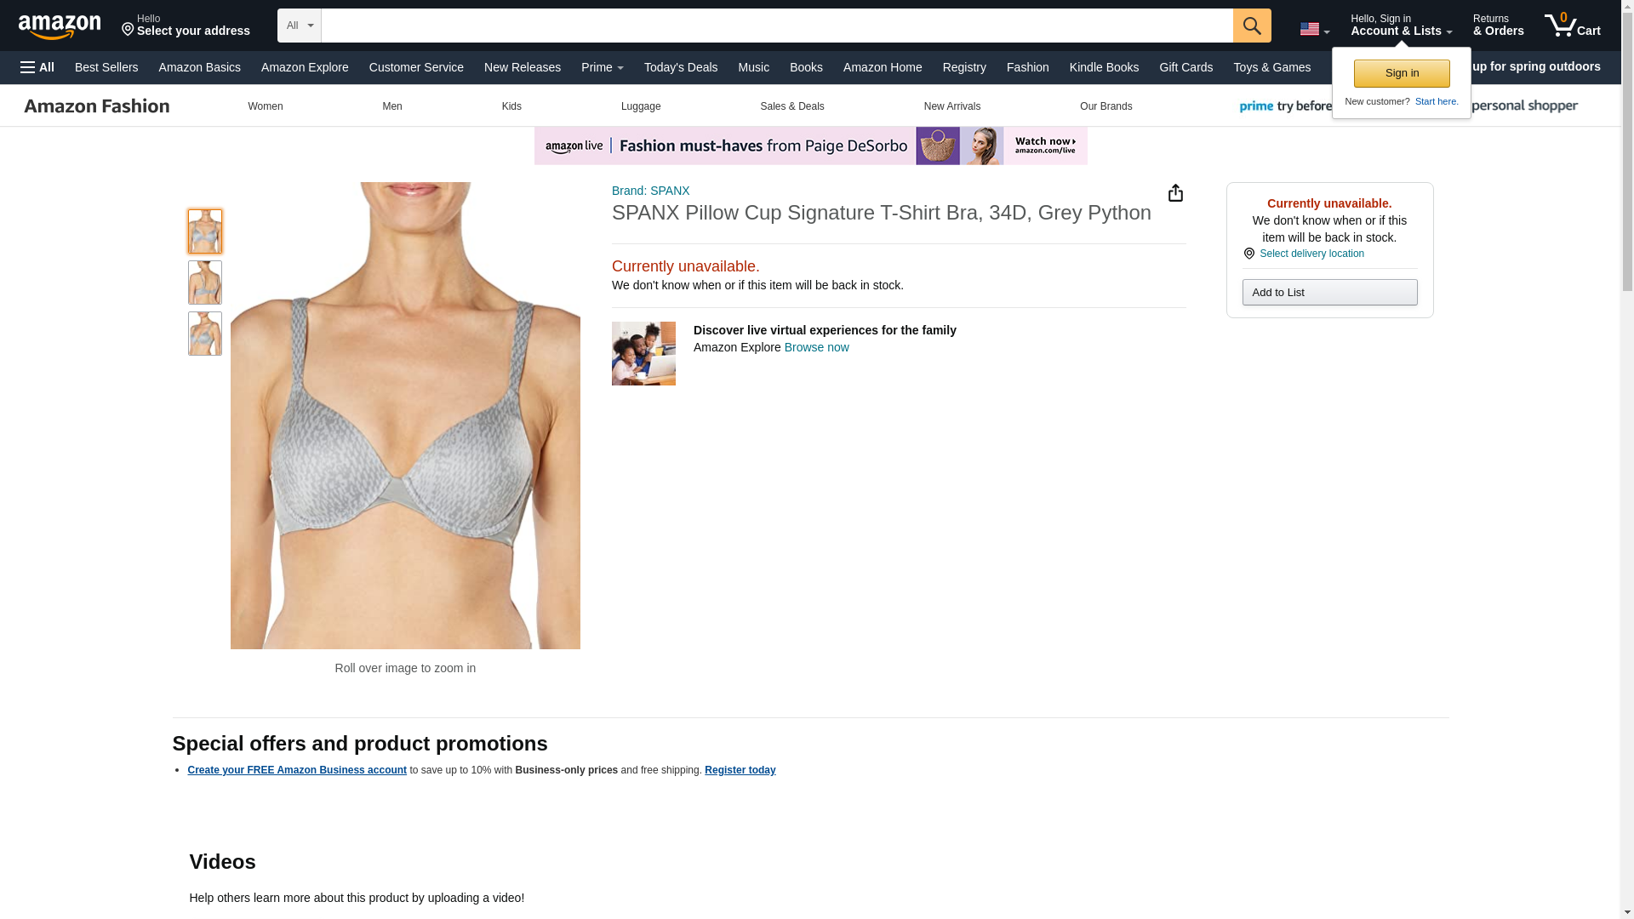Open the language flag selector dropdown

[1314, 29]
